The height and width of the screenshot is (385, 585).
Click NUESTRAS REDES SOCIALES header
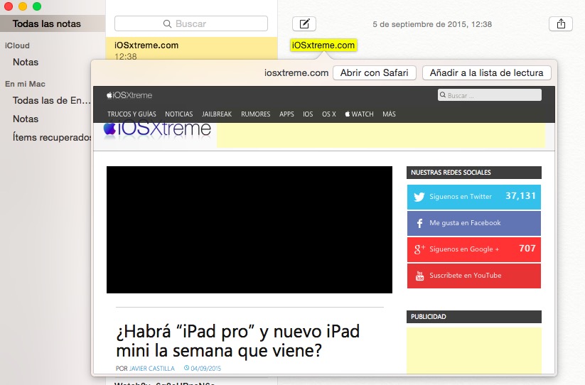click(x=474, y=173)
